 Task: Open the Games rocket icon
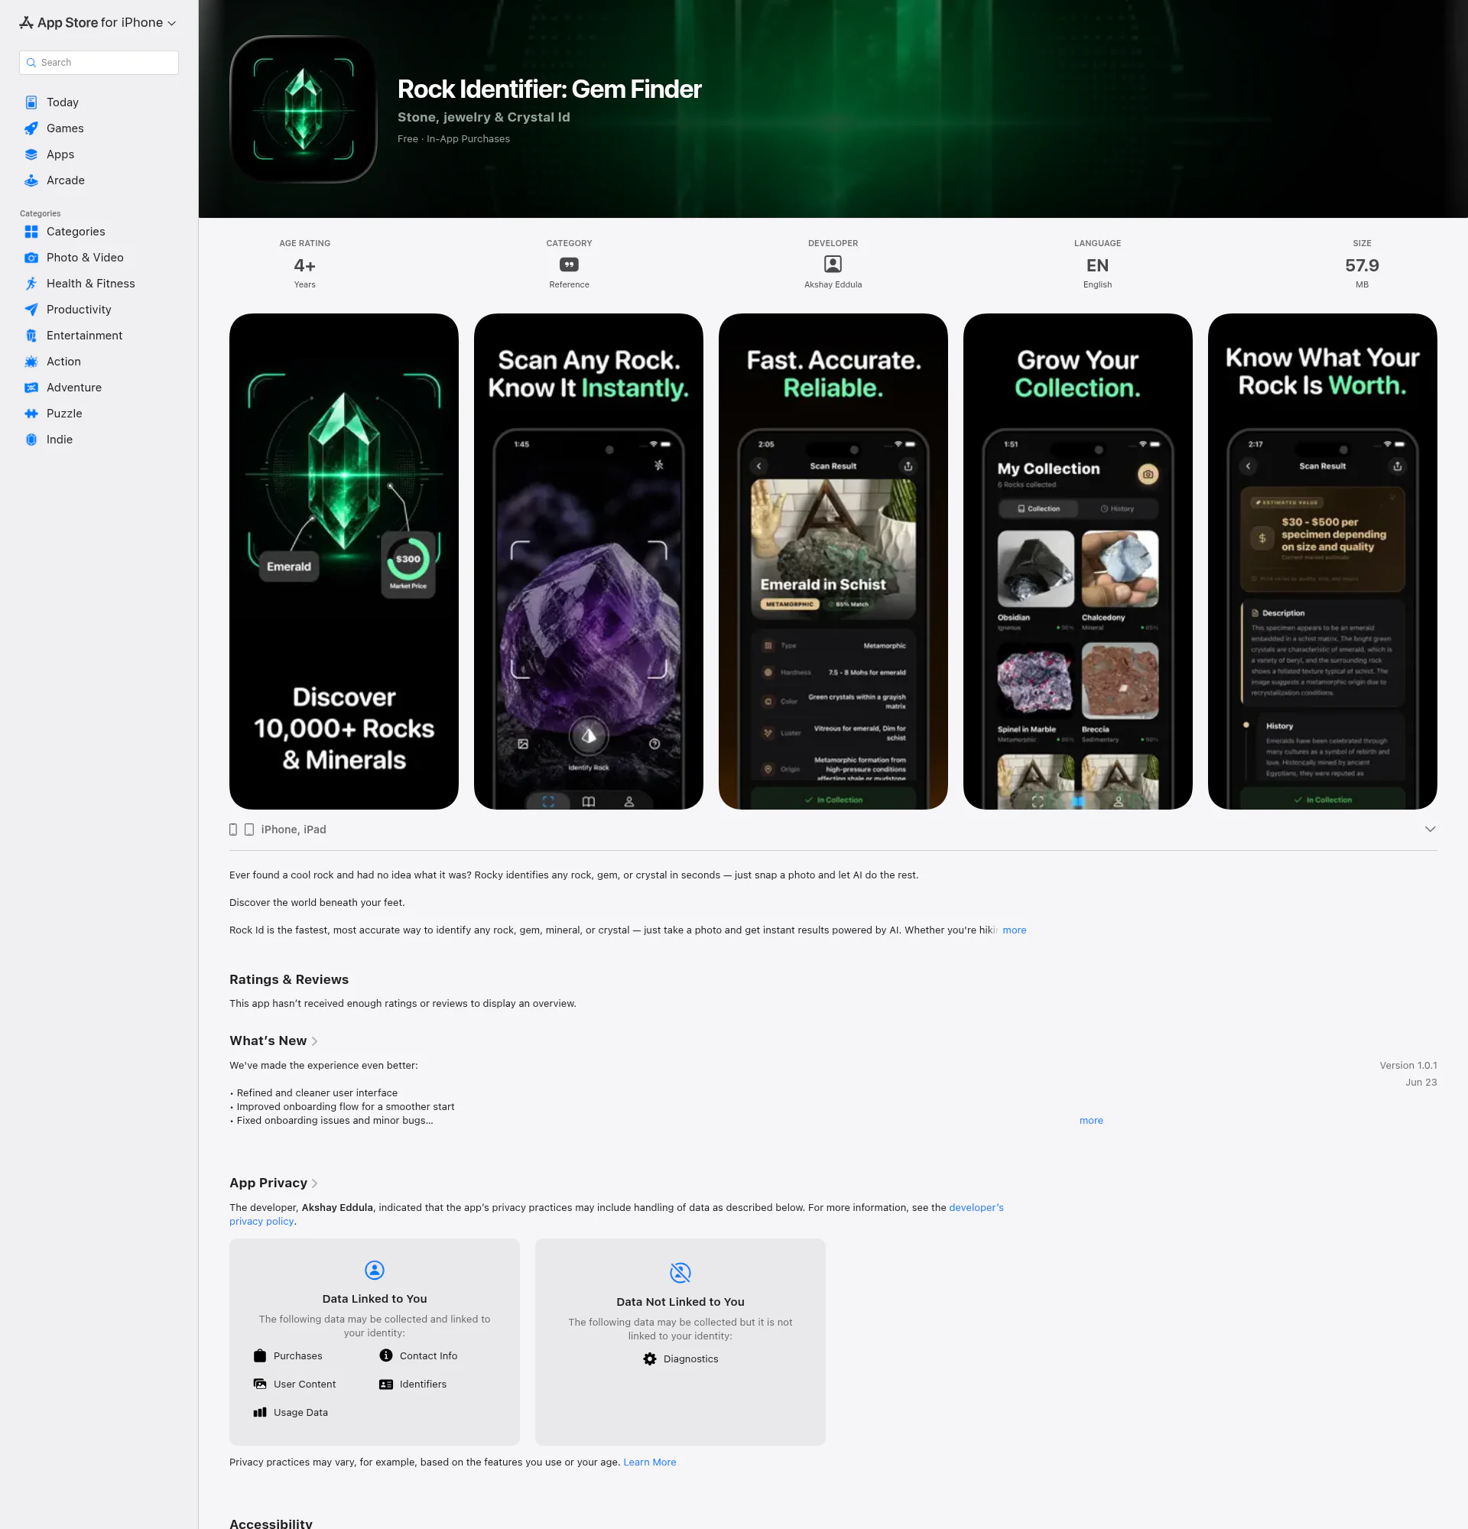click(31, 128)
